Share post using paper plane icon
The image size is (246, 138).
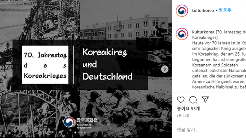[x=205, y=100]
